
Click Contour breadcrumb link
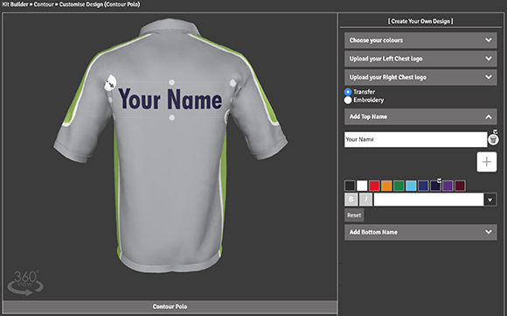44,4
